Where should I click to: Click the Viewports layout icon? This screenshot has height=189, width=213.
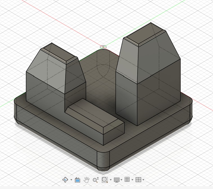coord(138,180)
